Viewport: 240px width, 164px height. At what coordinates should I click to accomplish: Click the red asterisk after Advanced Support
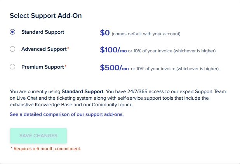(x=68, y=48)
